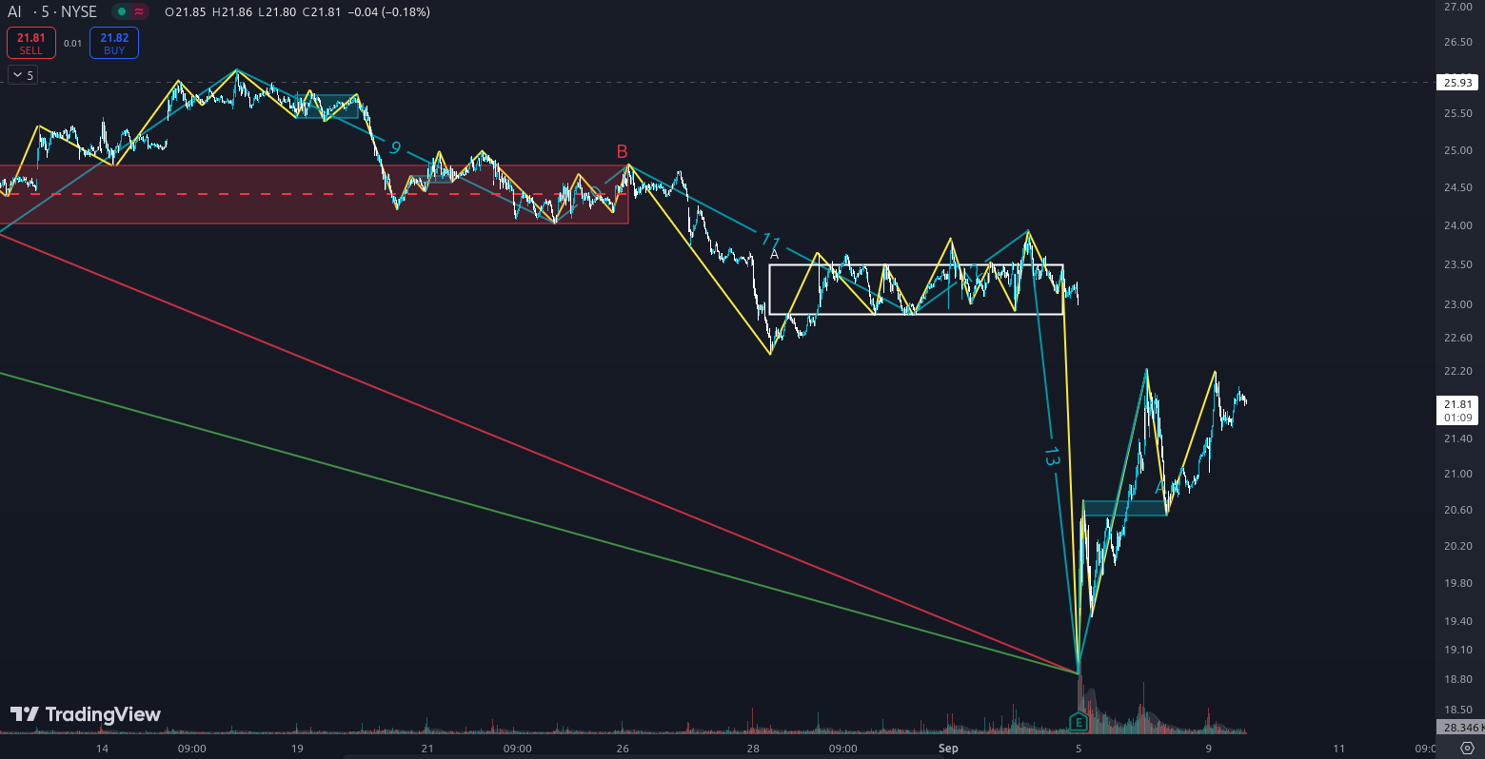Select the white rectangle consolidation box
The height and width of the screenshot is (759, 1485).
[916, 265]
